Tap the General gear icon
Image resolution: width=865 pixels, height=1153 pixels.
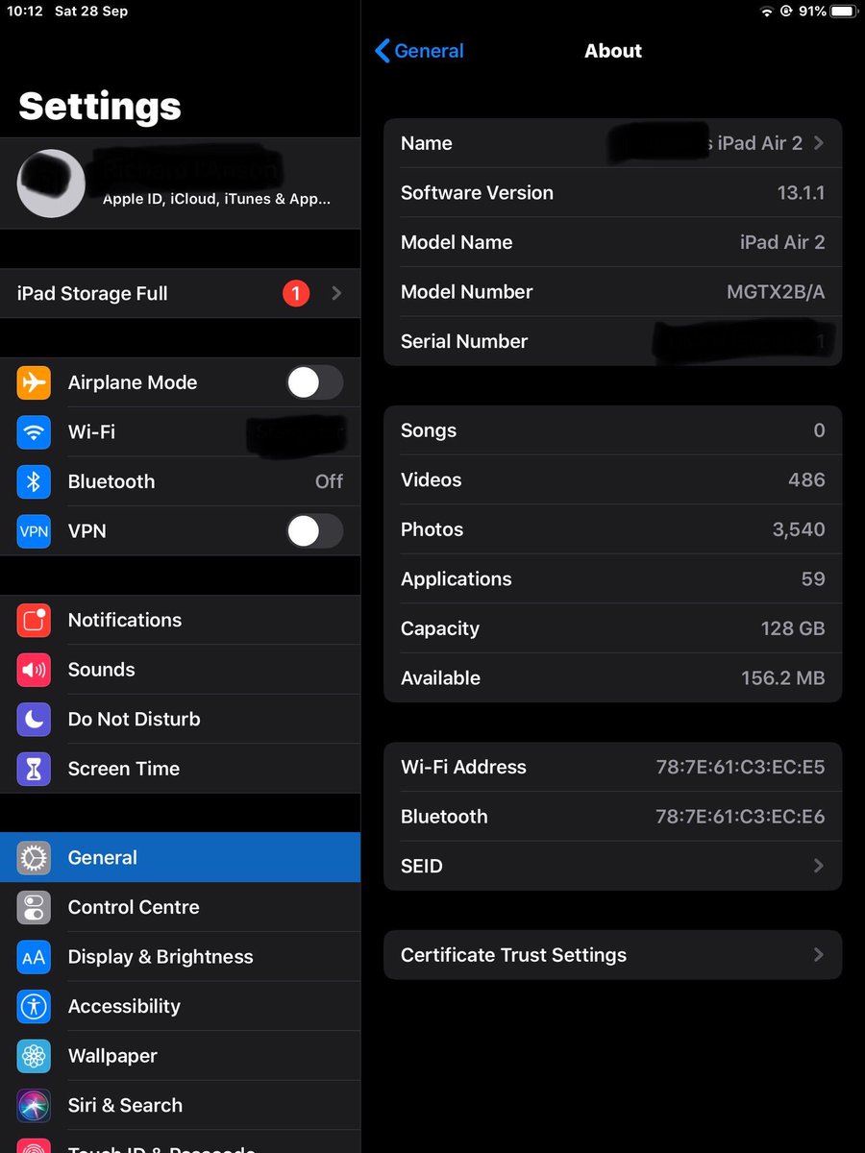point(34,858)
